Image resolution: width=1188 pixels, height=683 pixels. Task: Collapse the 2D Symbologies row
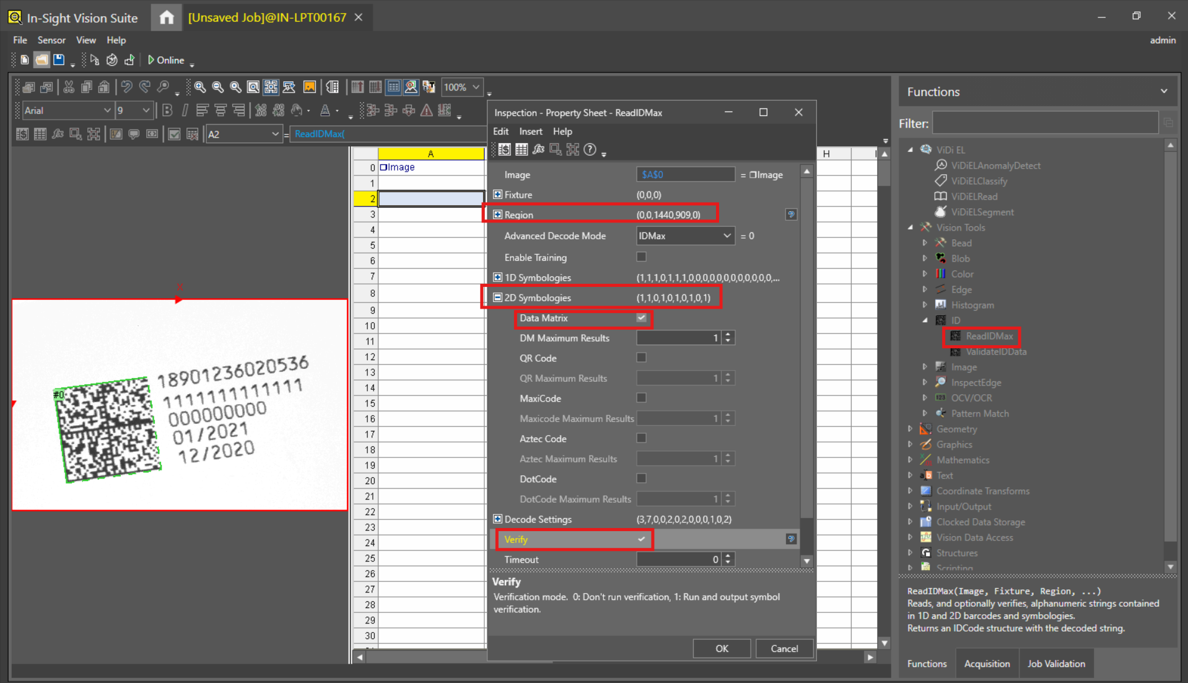(497, 297)
